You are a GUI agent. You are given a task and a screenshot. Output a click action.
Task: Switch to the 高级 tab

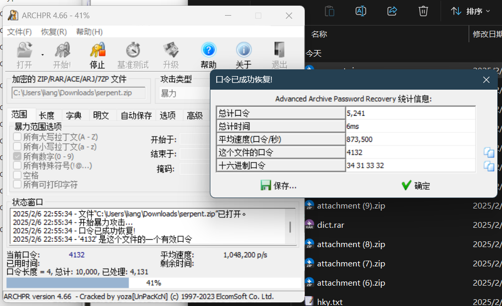point(195,115)
